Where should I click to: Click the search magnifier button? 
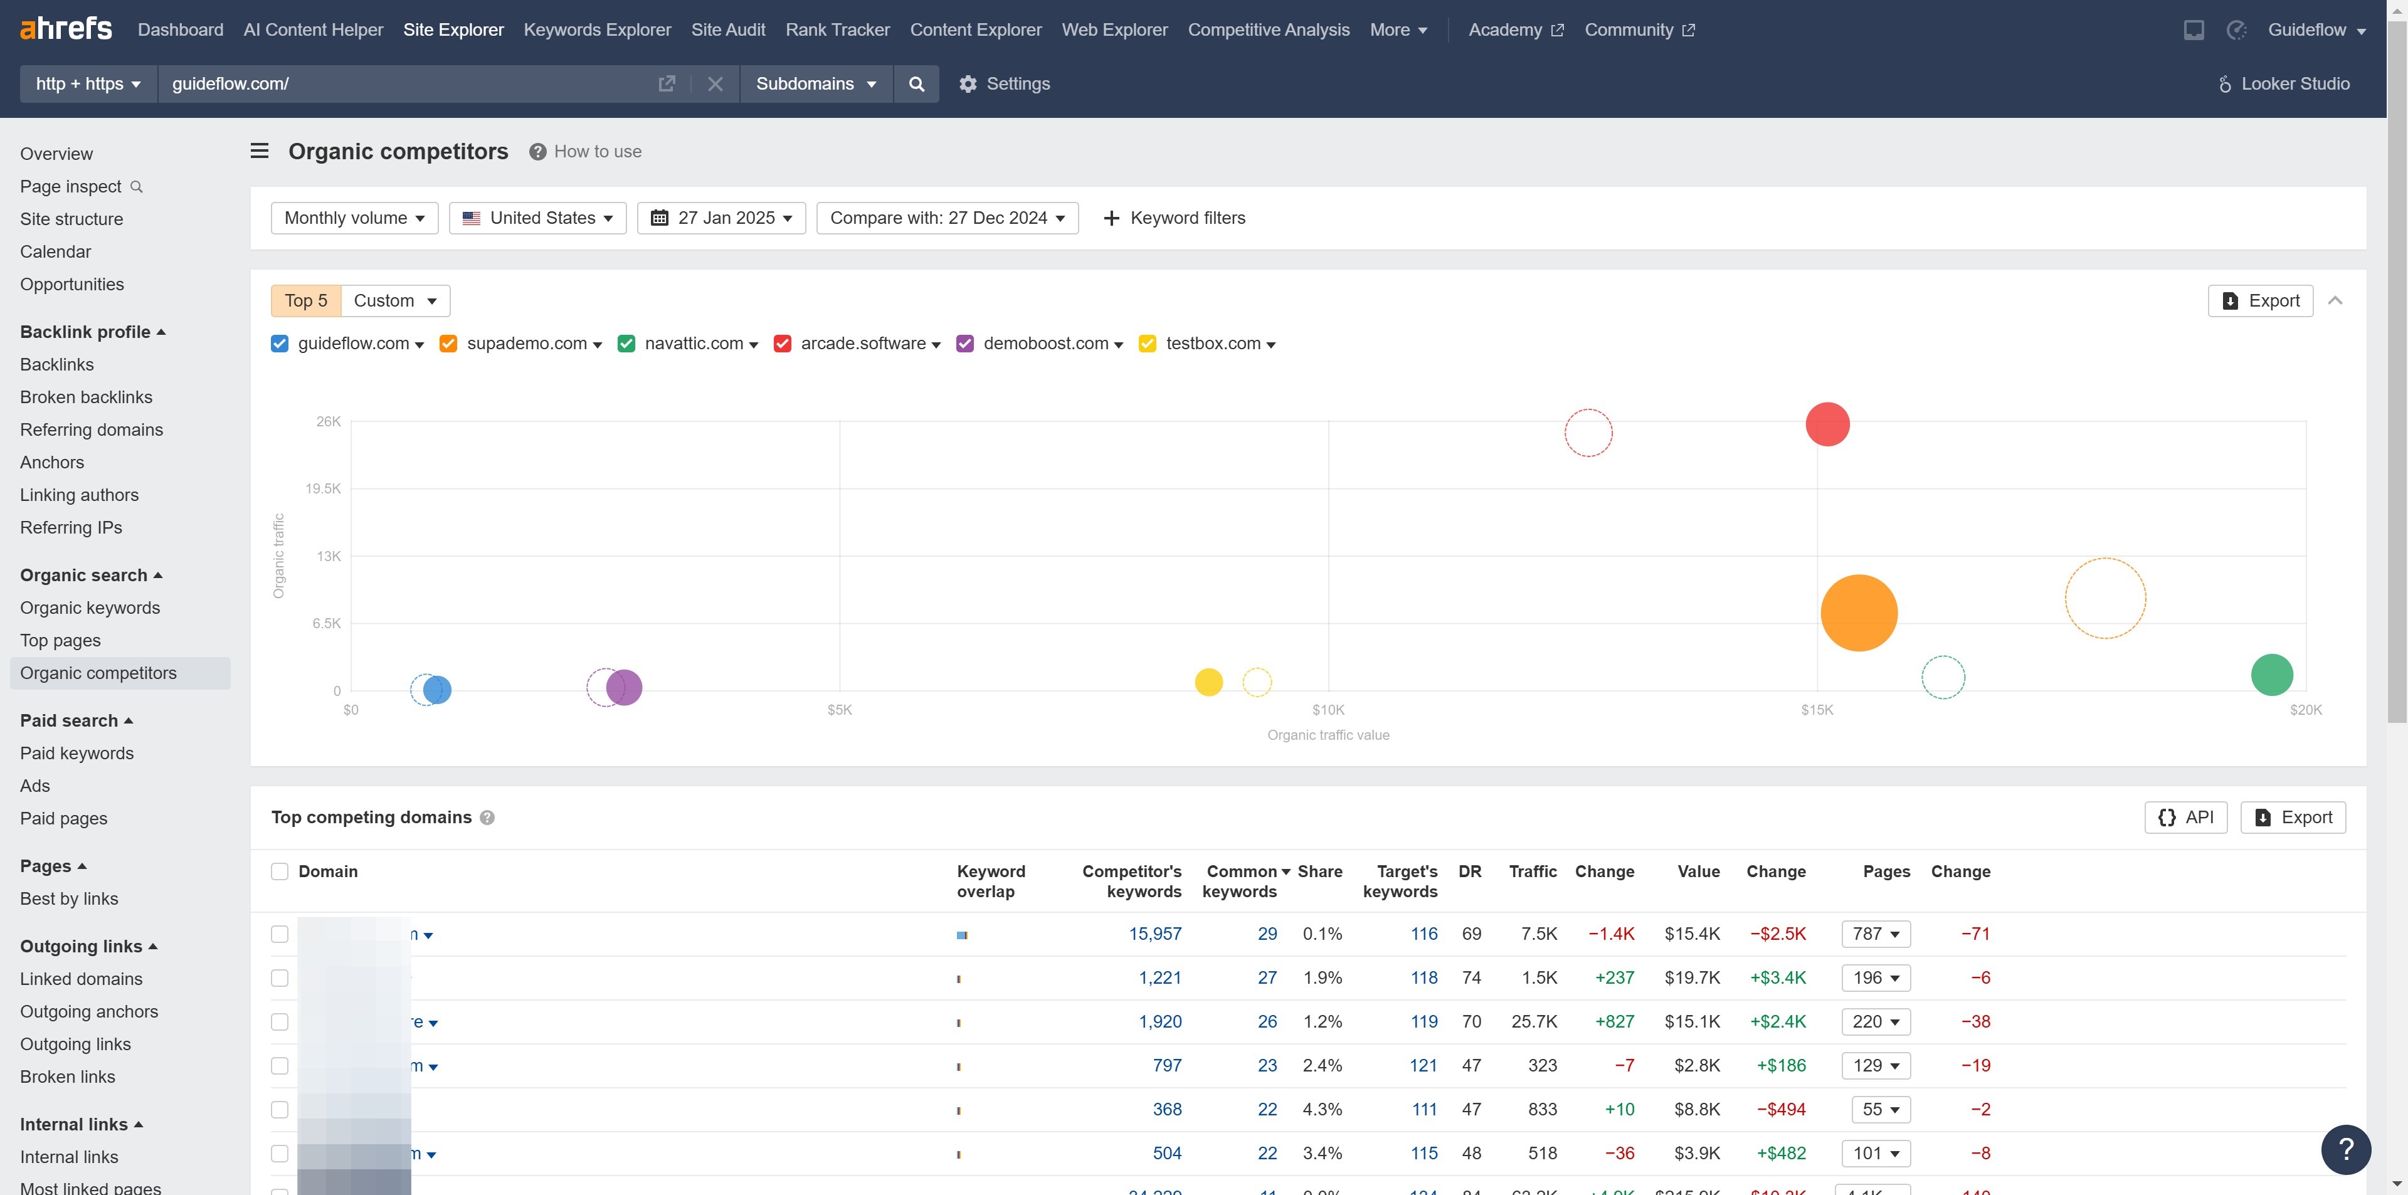pyautogui.click(x=916, y=84)
